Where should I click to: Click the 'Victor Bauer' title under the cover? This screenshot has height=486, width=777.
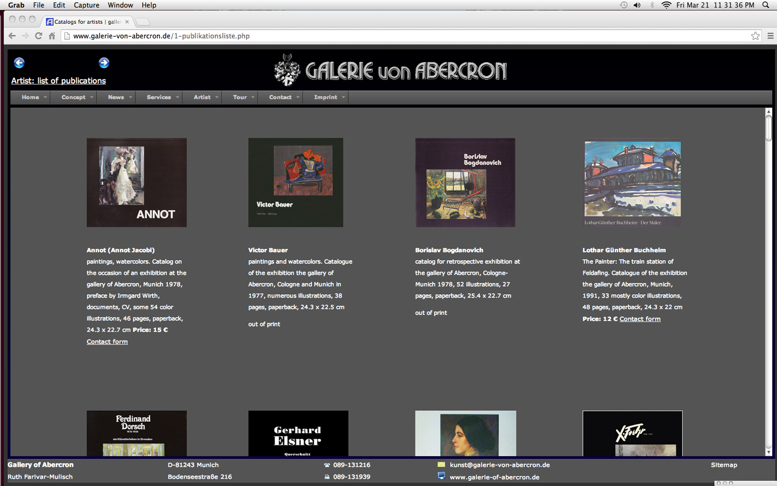tap(268, 250)
